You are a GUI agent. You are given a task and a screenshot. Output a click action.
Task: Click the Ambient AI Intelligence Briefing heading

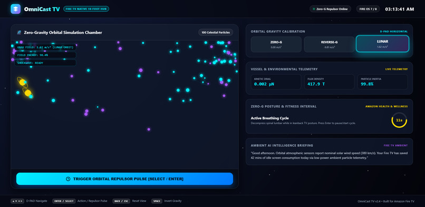pyautogui.click(x=282, y=145)
